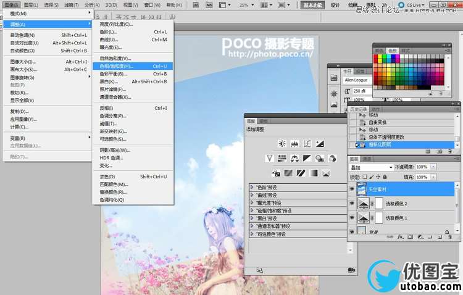The width and height of the screenshot is (463, 295).
Task: Expand the "可选颜色" presets list
Action: tap(252, 234)
